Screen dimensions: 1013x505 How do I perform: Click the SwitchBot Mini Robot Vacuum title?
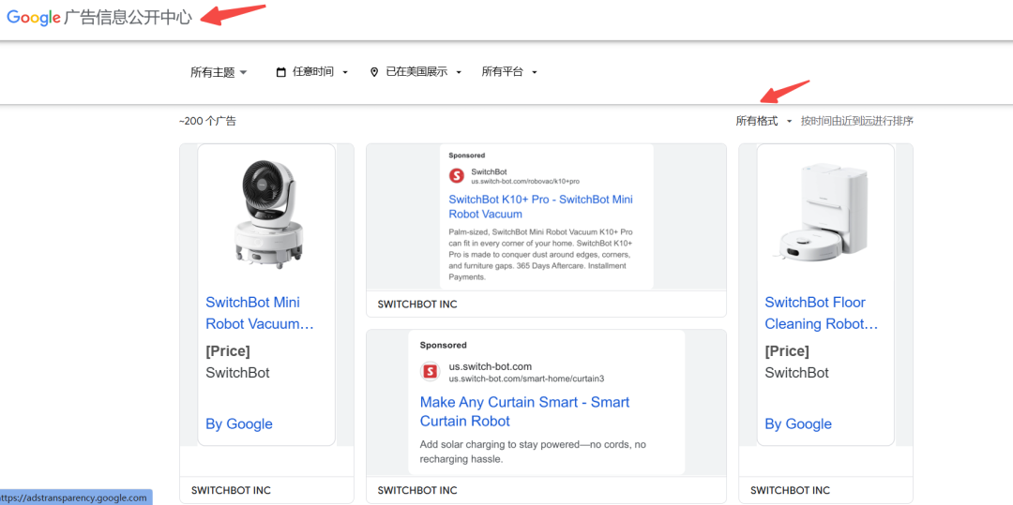click(260, 313)
